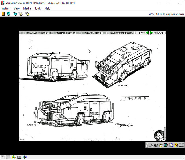Image resolution: width=185 pixels, height=160 pixels.
Task: Click the small square button left of CHARACTER DESIGN
Action: click(22, 33)
